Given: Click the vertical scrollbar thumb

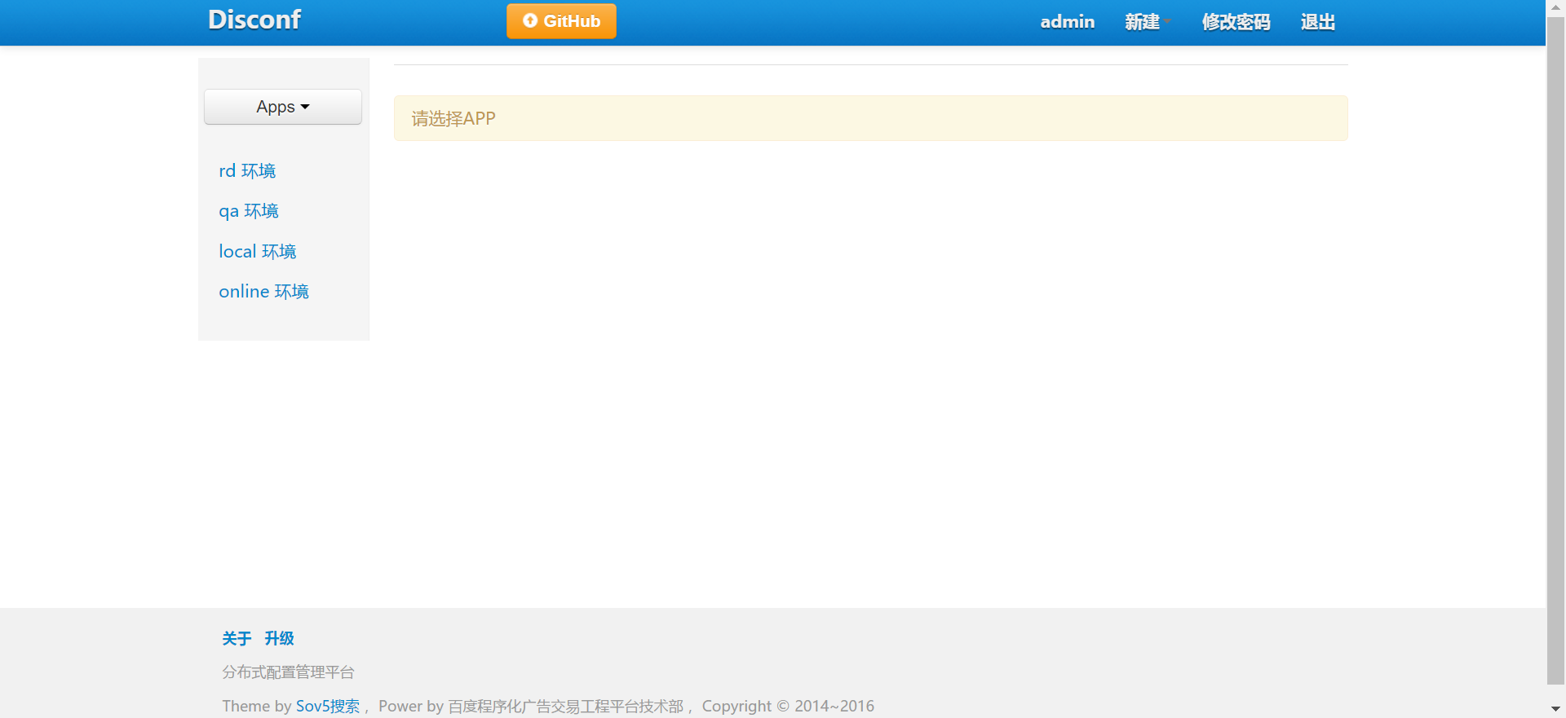Looking at the screenshot, I should [1556, 350].
